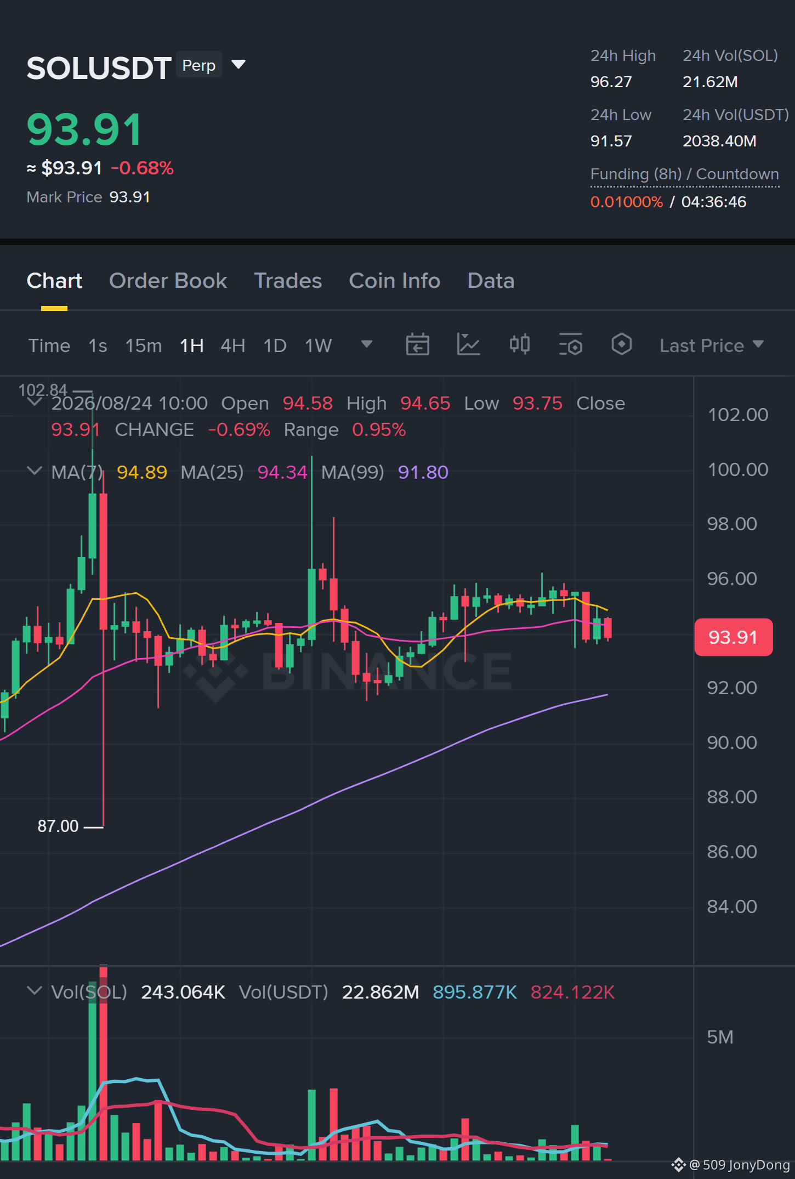Collapse the MA indicator legend chevron

(34, 471)
